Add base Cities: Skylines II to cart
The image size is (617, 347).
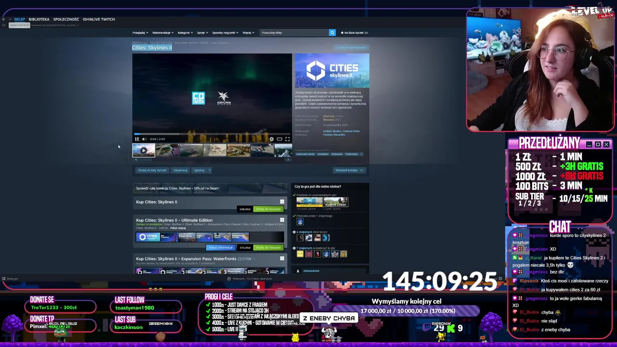tap(268, 209)
